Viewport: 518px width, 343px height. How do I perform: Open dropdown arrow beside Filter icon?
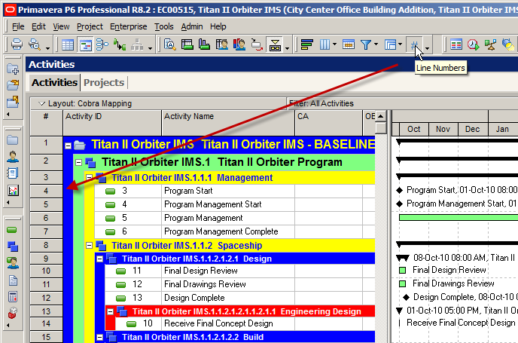click(376, 44)
